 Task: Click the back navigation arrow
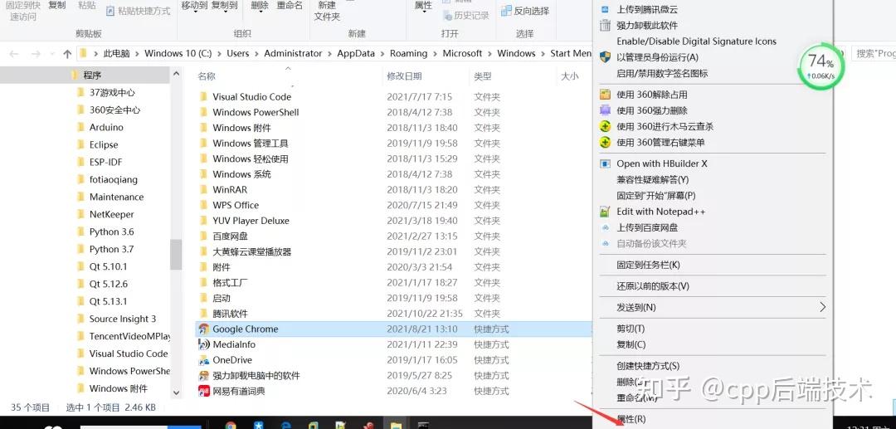[14, 54]
